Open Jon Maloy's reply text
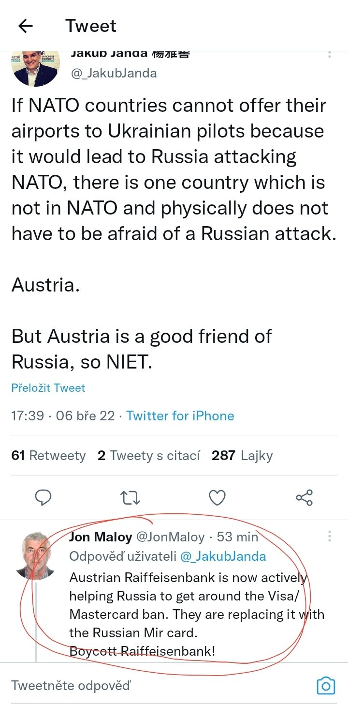This screenshot has height=708, width=348. [x=193, y=614]
